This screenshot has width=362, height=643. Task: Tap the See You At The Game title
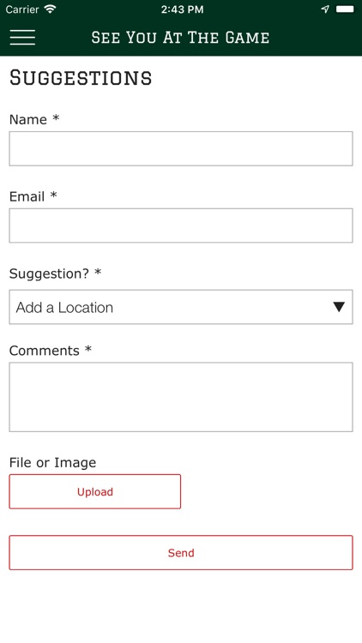[181, 38]
